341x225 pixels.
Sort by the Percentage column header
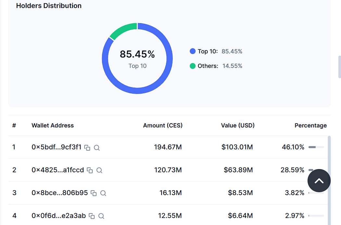[310, 126]
